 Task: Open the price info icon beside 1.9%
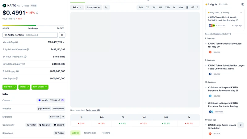tap(37, 13)
